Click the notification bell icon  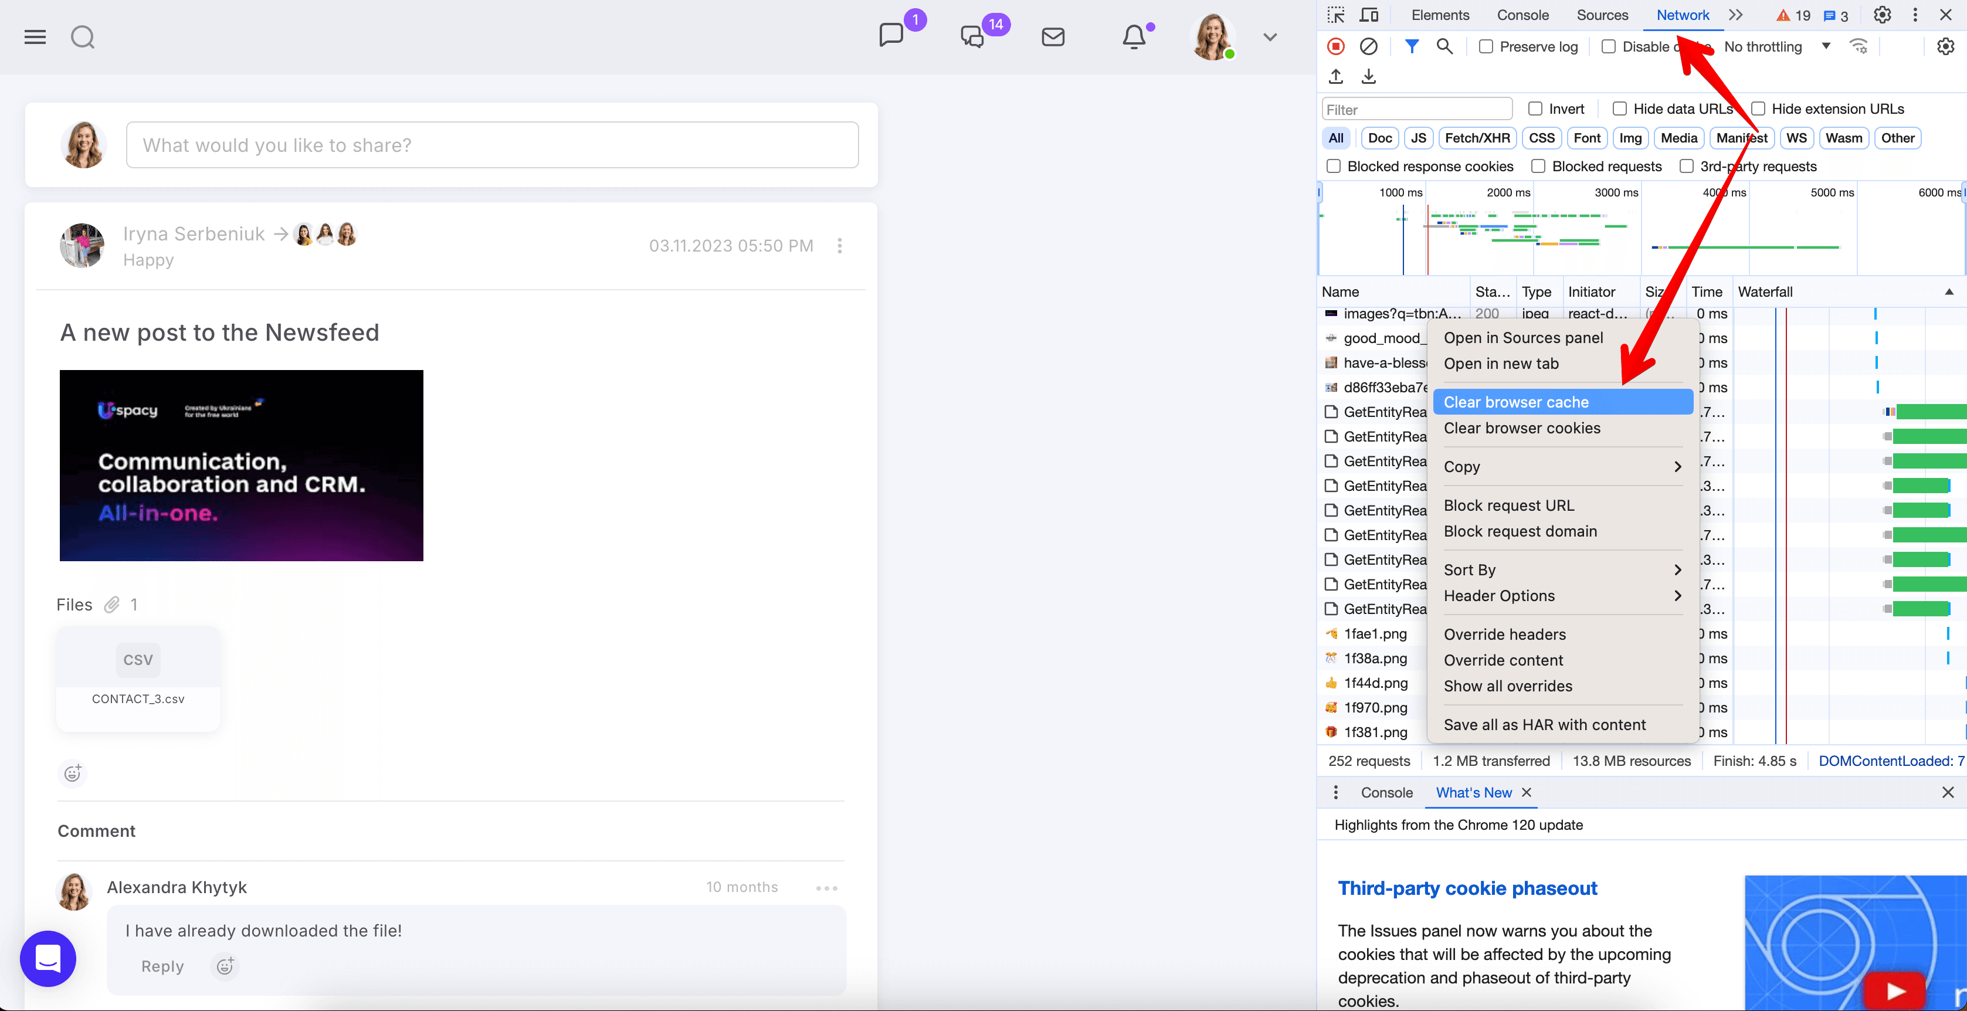click(1133, 37)
